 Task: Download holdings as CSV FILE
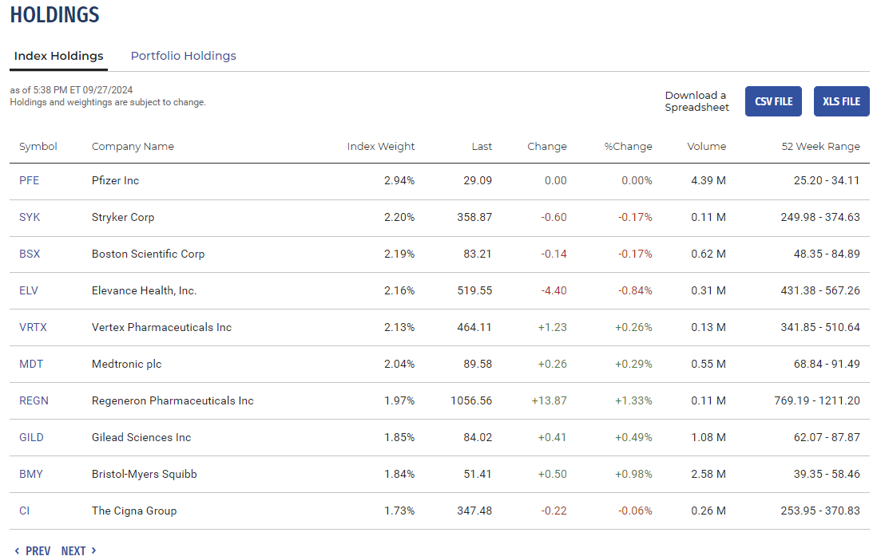click(x=773, y=101)
